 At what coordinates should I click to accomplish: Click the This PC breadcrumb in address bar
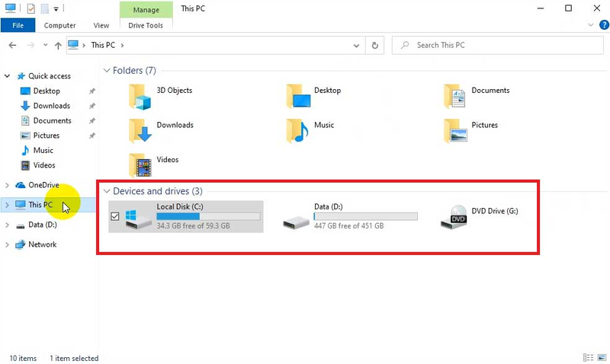coord(103,45)
